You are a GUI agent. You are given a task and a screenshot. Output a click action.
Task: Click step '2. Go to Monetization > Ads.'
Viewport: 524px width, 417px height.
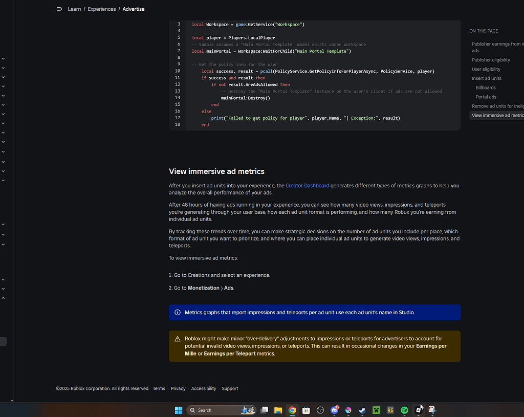(201, 288)
